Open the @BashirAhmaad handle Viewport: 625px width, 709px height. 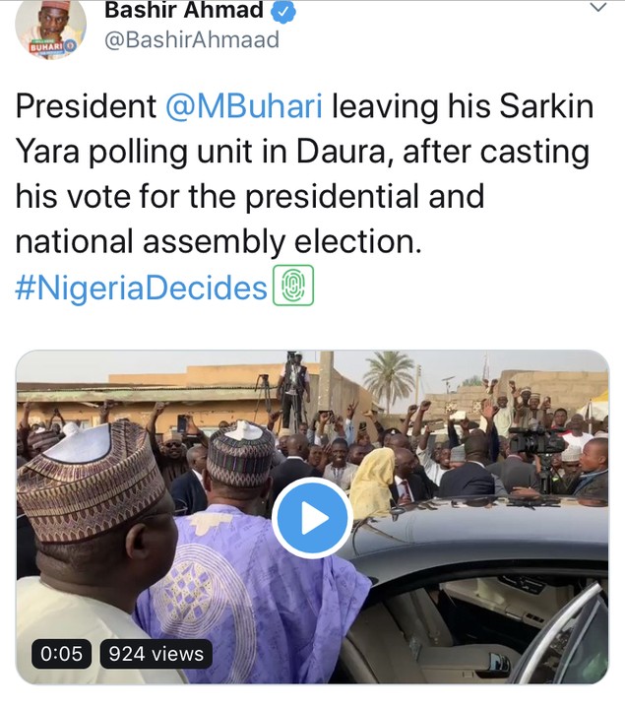192,40
